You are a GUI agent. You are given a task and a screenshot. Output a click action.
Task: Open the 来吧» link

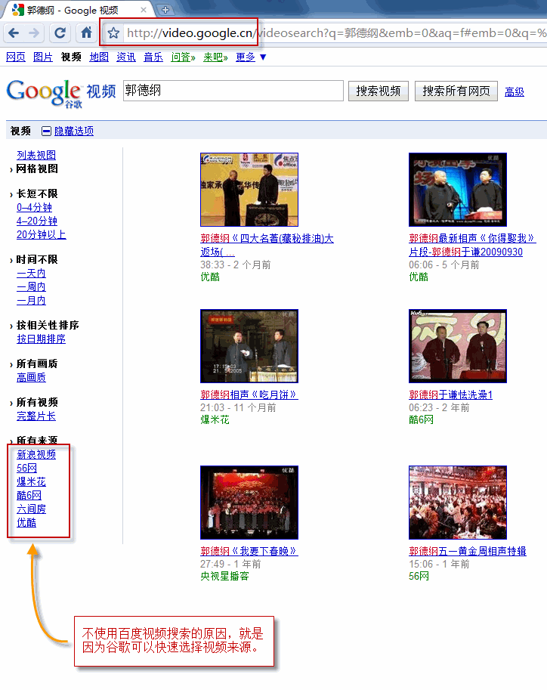coord(215,57)
